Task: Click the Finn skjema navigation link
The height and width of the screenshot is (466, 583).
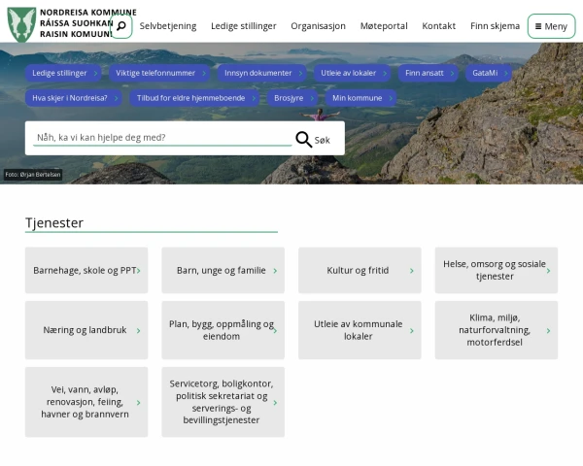Action: point(495,26)
